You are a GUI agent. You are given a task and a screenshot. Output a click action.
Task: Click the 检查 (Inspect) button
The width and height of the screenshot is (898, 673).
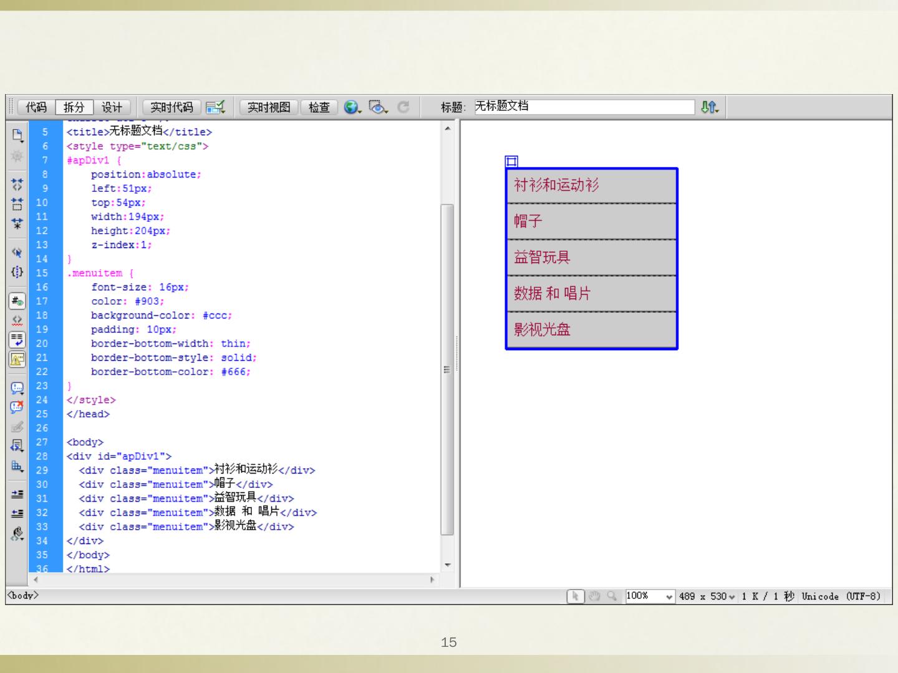point(319,107)
